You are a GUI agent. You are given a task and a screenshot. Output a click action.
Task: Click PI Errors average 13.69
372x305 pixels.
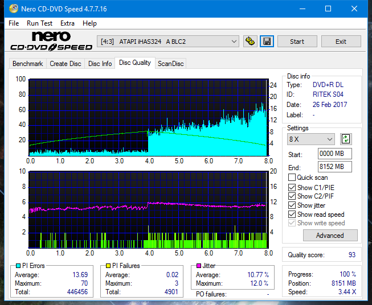tap(80, 275)
